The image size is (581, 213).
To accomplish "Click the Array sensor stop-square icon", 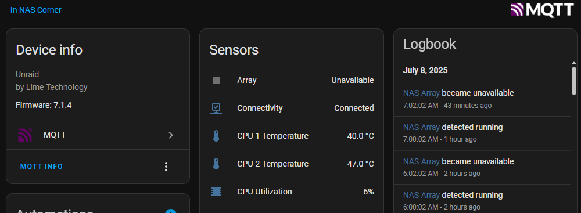I will pos(216,80).
